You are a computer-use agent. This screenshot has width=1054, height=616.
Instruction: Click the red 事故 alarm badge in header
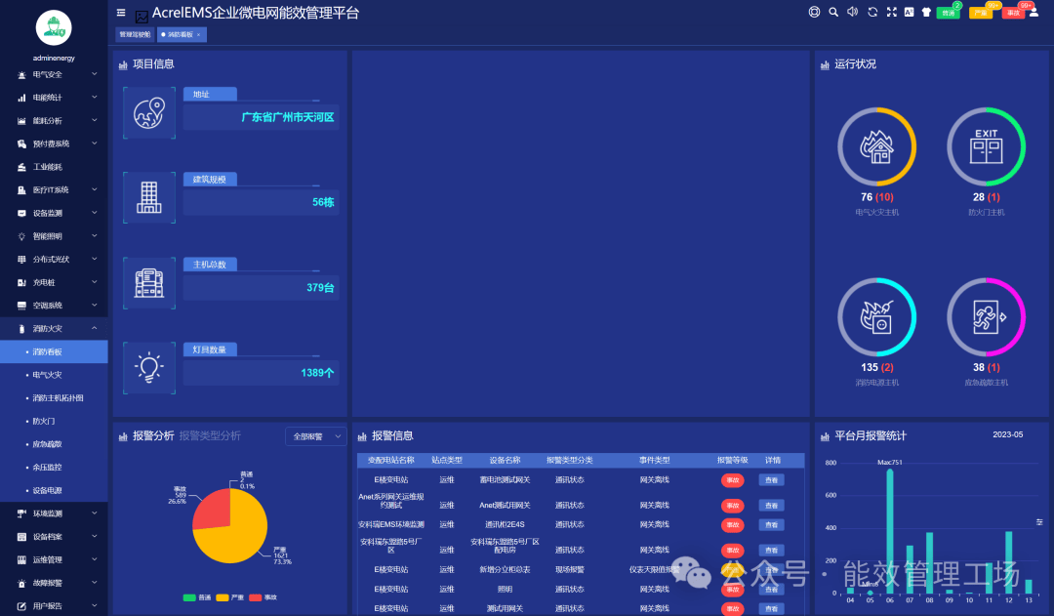pyautogui.click(x=1013, y=13)
